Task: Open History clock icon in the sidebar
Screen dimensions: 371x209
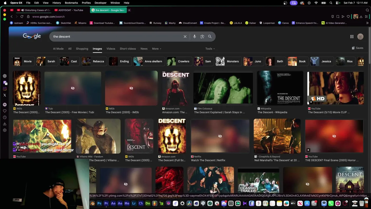Action: [x=5, y=117]
